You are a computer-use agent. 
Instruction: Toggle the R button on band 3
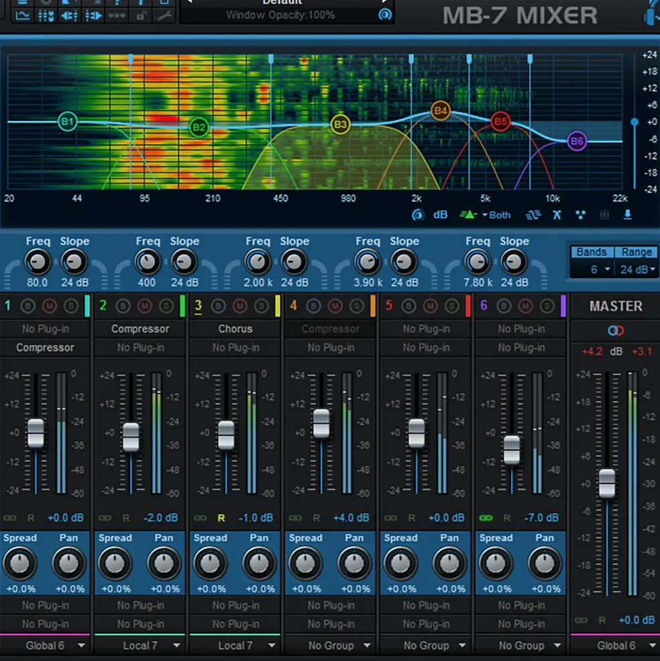(x=221, y=517)
